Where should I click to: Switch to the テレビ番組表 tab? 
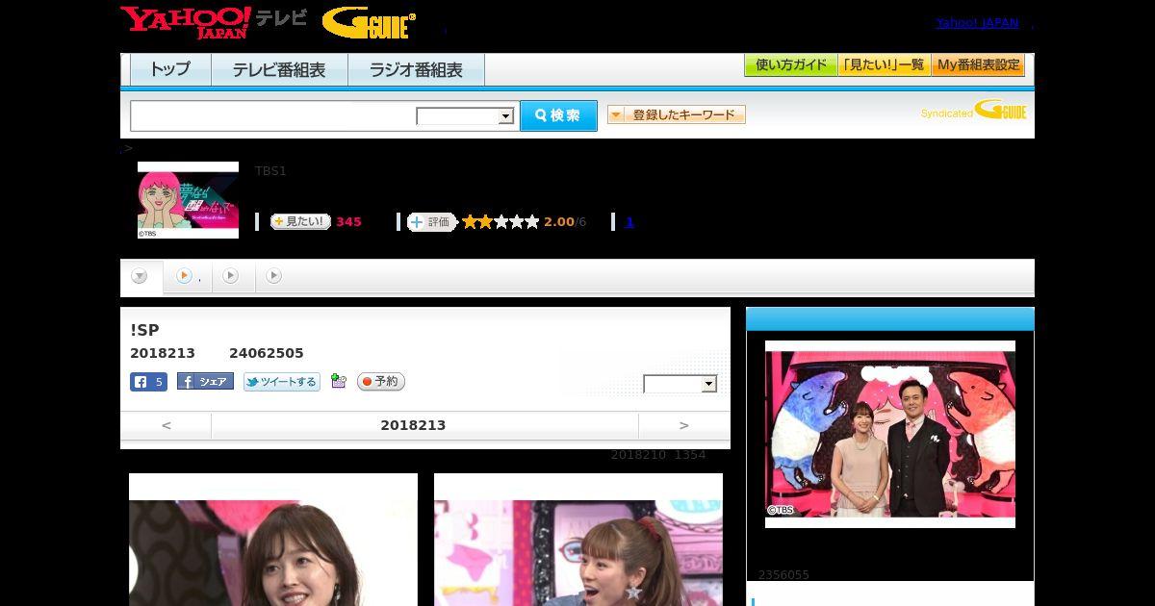pos(279,70)
